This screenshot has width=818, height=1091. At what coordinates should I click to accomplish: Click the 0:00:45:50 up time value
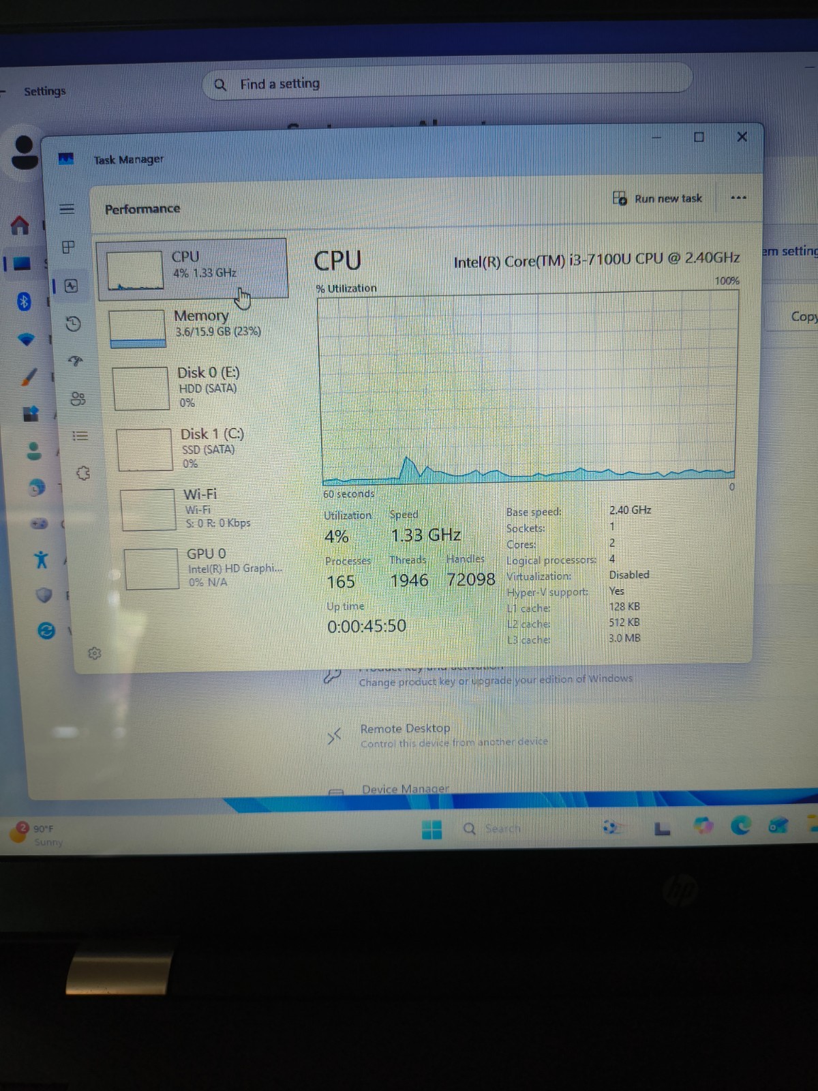pos(367,626)
